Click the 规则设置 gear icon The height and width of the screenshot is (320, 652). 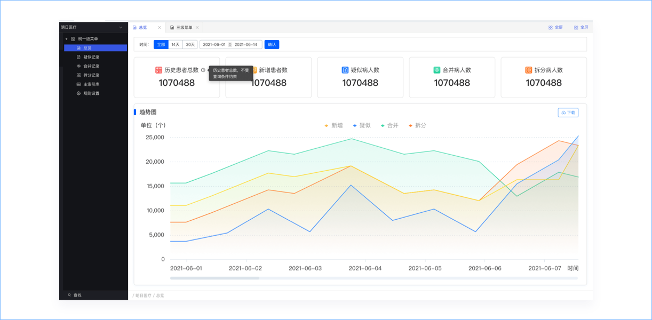(x=78, y=93)
